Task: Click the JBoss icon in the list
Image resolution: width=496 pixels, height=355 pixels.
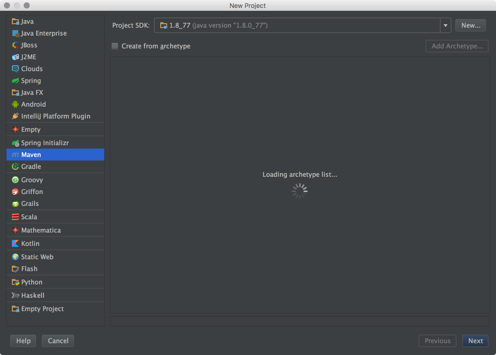Action: coord(15,45)
